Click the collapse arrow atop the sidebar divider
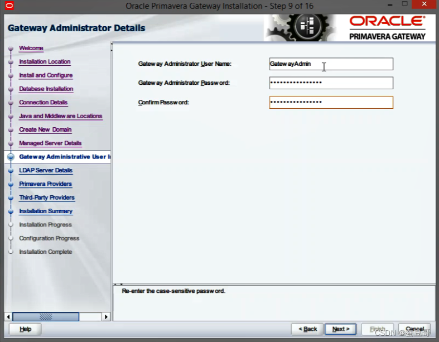 (x=112, y=44)
